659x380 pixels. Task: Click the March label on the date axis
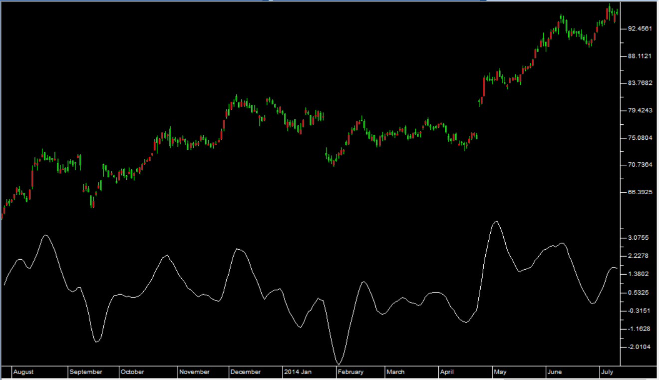point(395,372)
